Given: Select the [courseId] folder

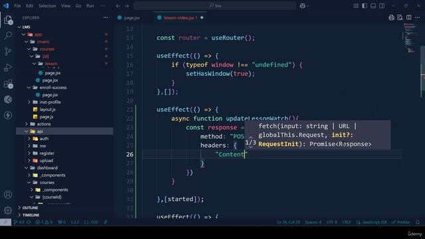Looking at the screenshot, I should [x=52, y=197].
